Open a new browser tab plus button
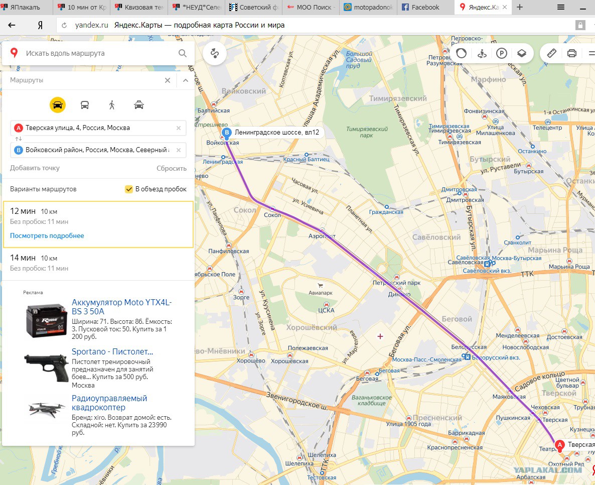The height and width of the screenshot is (485, 595). click(520, 7)
